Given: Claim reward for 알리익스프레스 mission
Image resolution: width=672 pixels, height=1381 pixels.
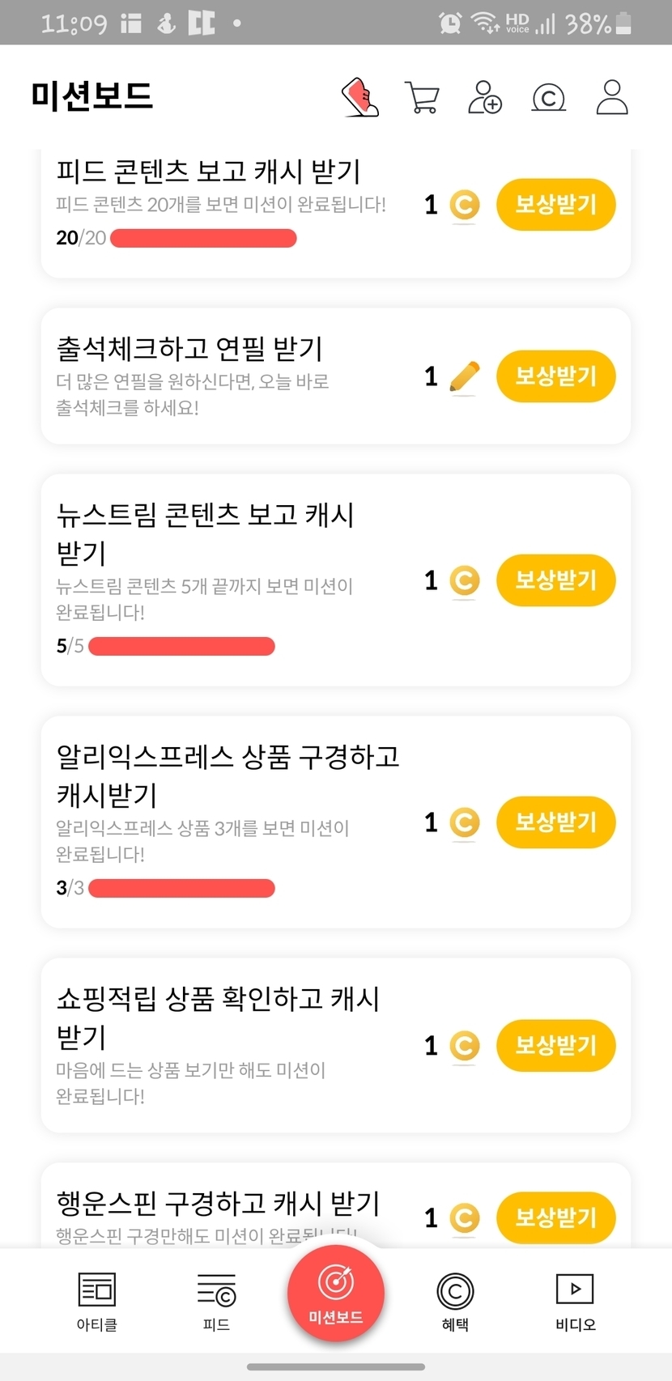Looking at the screenshot, I should [555, 822].
